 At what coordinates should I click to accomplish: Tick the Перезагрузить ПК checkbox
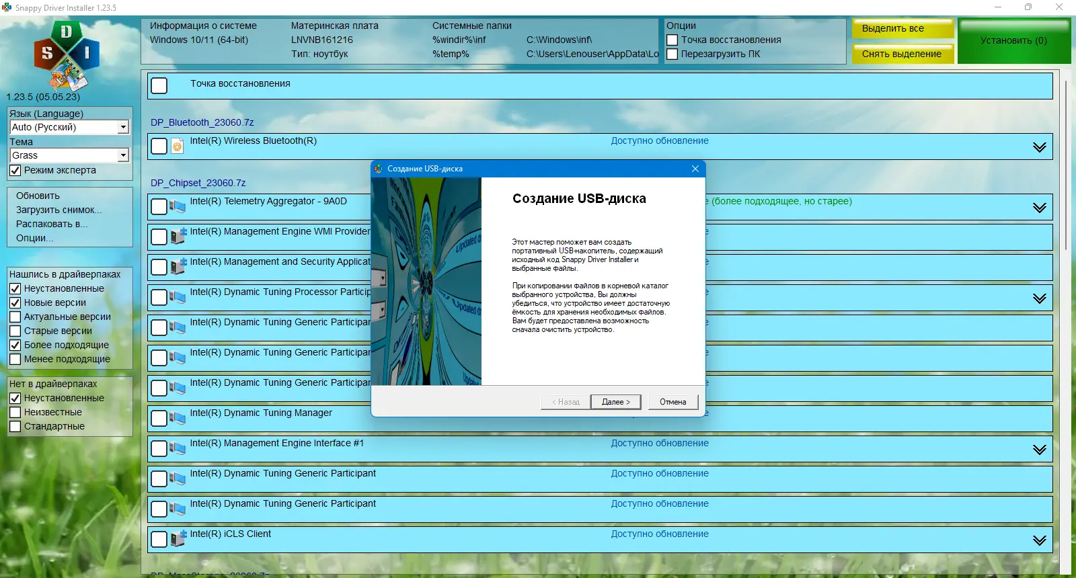[672, 54]
